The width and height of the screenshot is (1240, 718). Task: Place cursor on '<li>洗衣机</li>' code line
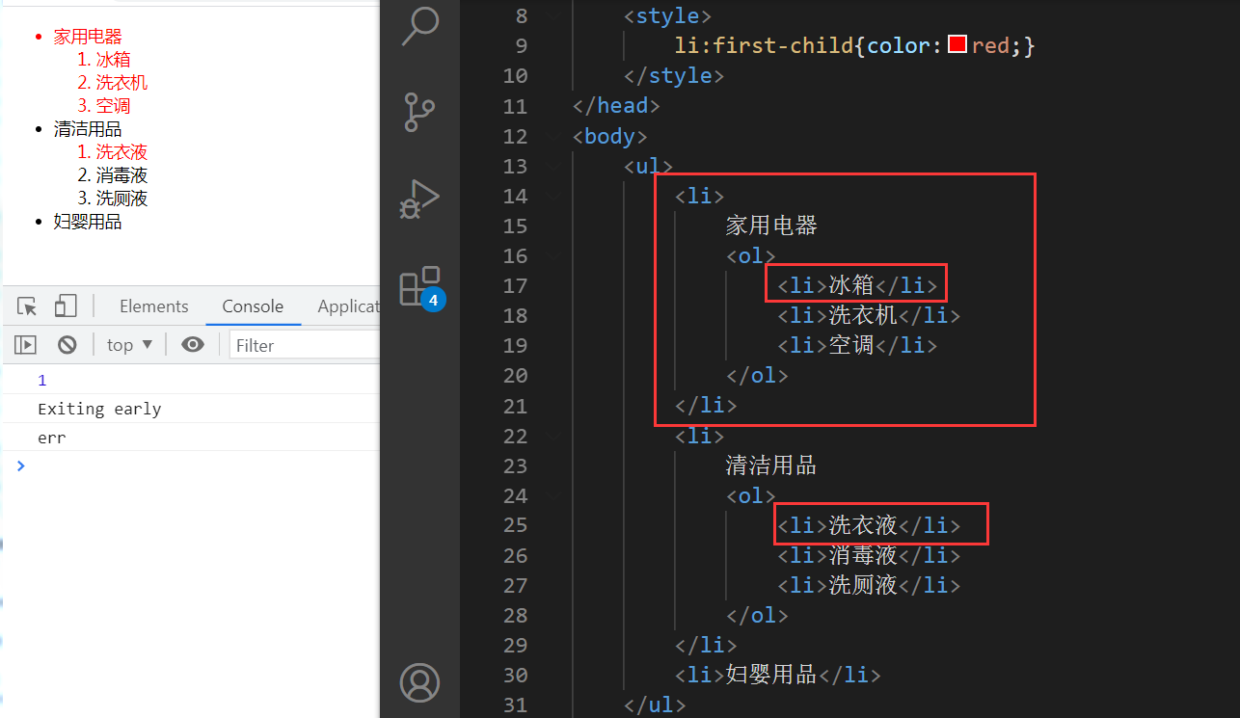pyautogui.click(x=869, y=315)
